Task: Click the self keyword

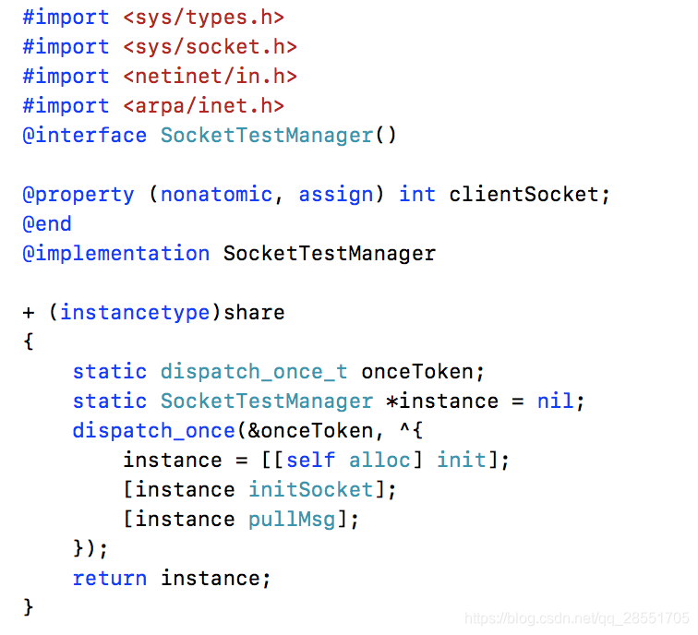Action: [310, 461]
